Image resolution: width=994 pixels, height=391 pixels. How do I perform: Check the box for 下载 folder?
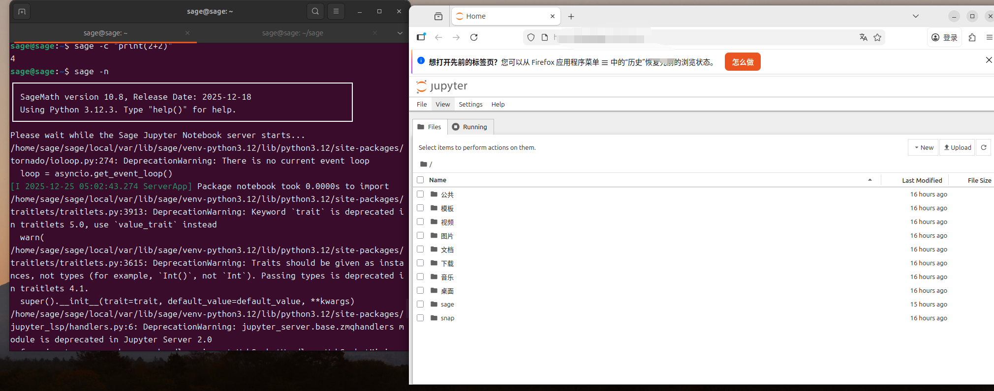click(x=420, y=263)
